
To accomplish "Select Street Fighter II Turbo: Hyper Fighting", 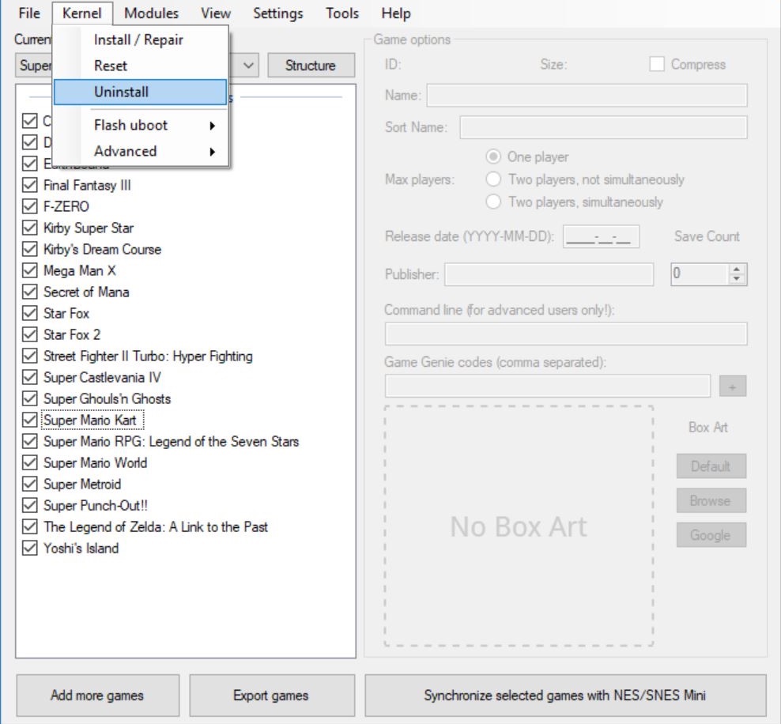I will [x=148, y=356].
